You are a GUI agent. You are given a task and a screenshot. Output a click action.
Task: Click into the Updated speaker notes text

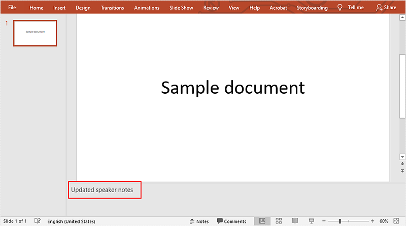[x=102, y=190]
